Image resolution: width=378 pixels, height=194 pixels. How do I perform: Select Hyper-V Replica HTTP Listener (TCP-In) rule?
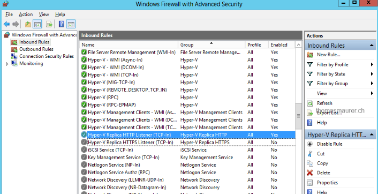pos(187,135)
